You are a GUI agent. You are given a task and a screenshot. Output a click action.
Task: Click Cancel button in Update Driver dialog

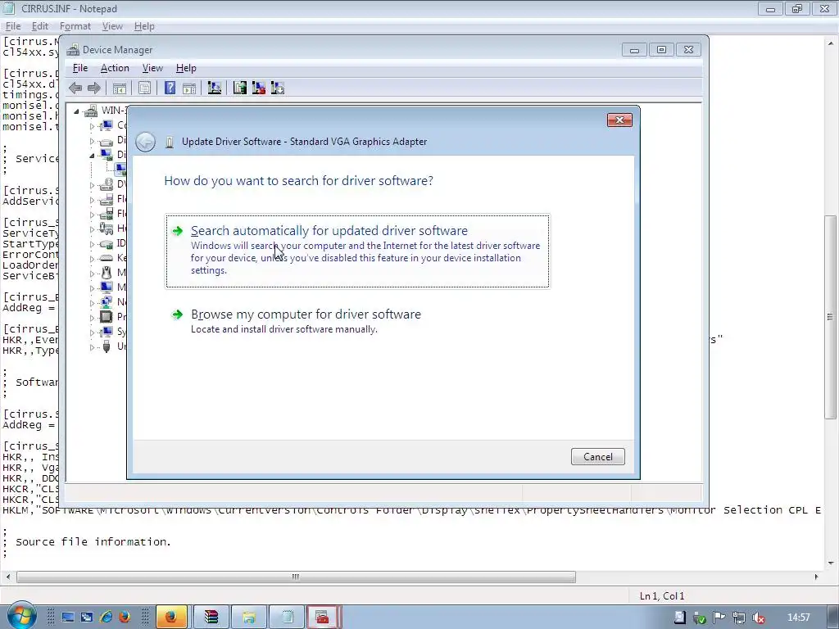click(597, 457)
